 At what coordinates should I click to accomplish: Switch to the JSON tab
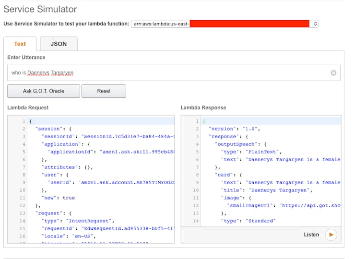59,44
